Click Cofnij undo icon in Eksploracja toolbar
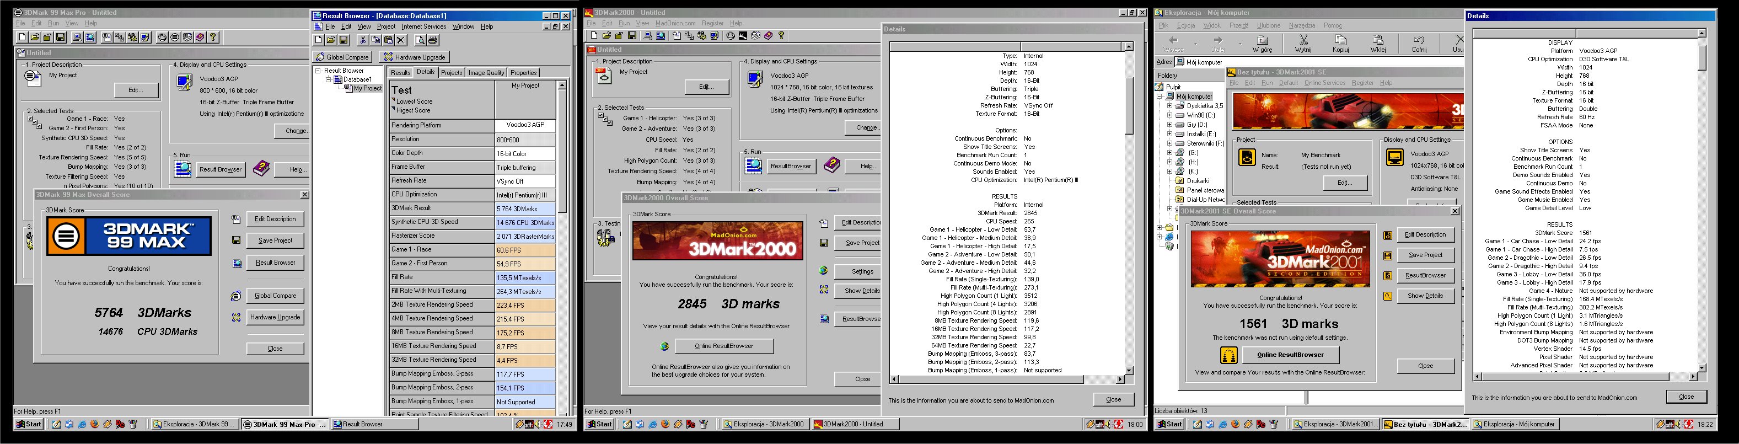This screenshot has height=444, width=1739. 1419,44
